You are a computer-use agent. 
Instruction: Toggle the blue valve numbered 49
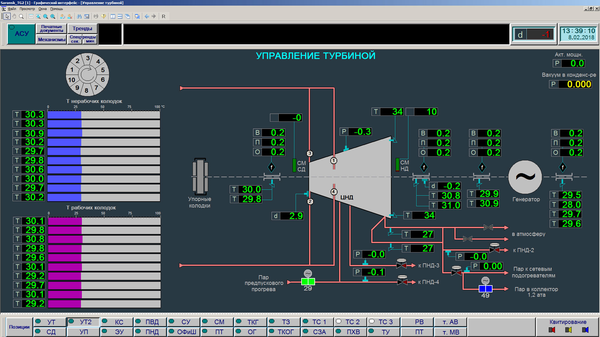[x=485, y=289]
